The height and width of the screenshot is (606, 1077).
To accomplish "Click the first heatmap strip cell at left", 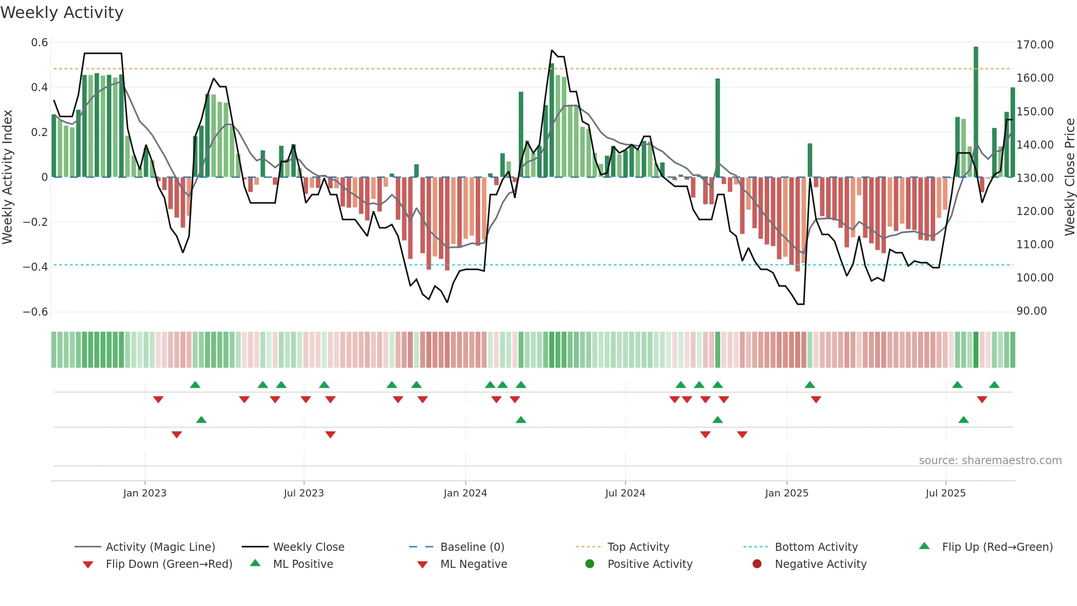I will pyautogui.click(x=54, y=350).
